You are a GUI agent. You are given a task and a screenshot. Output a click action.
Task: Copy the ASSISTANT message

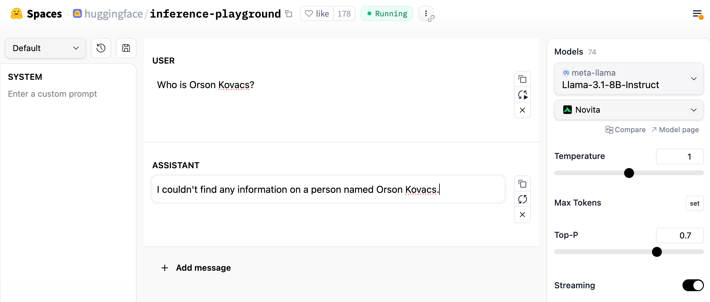click(522, 184)
